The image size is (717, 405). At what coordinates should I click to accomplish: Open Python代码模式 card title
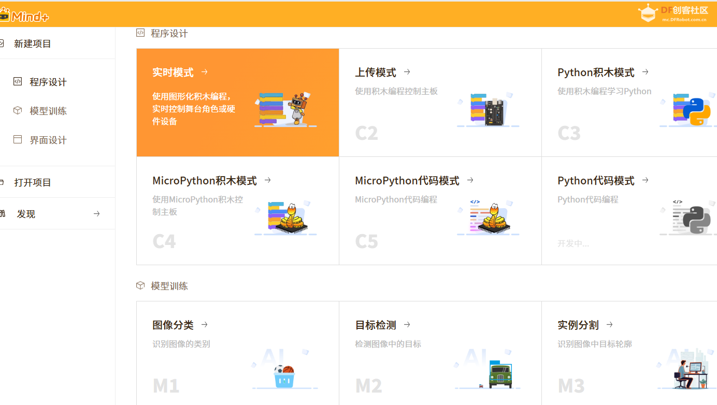point(596,181)
